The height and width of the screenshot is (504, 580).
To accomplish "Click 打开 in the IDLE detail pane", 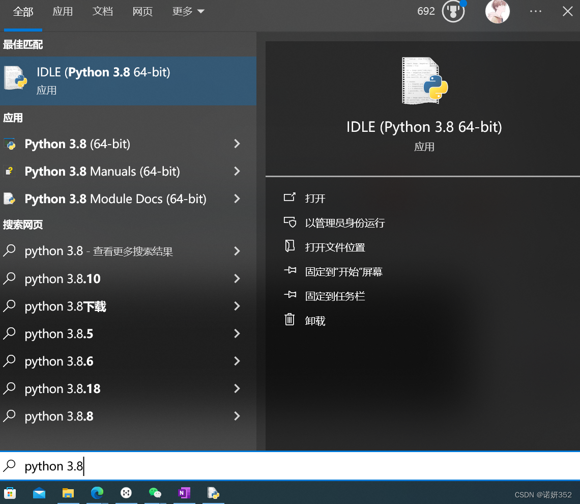I will pos(315,199).
